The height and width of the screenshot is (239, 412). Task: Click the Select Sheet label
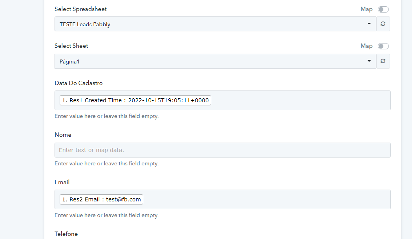[71, 46]
